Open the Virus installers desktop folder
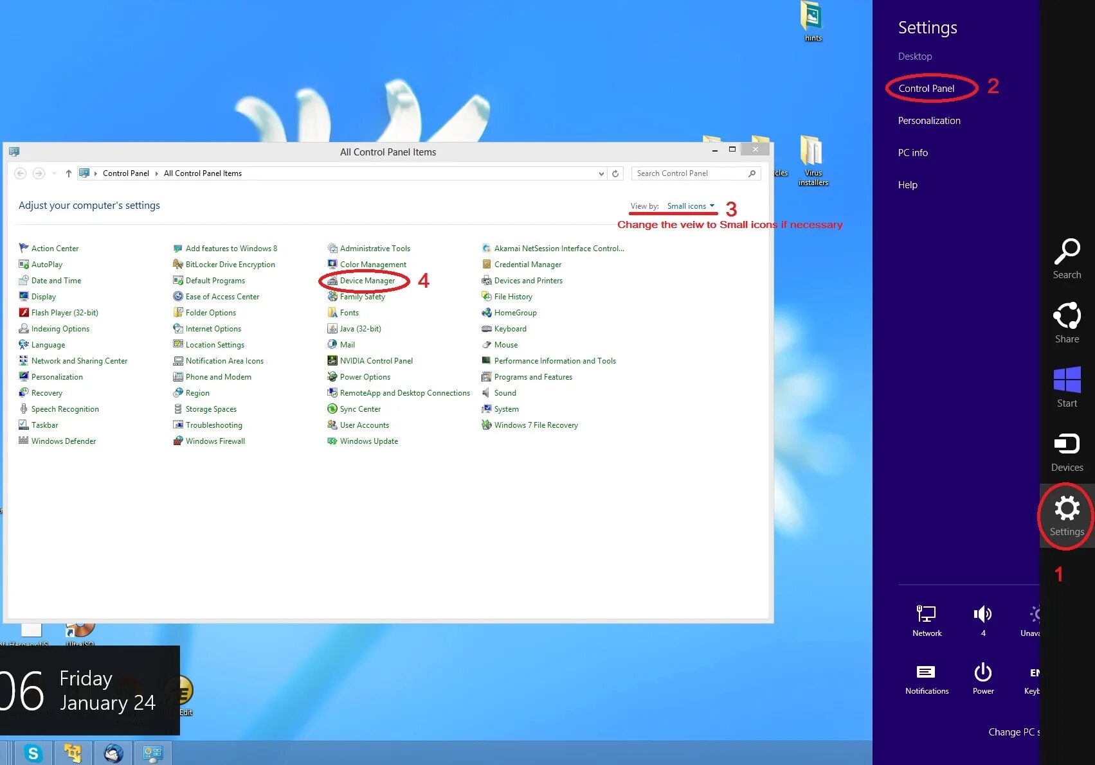The height and width of the screenshot is (765, 1095). 813,161
